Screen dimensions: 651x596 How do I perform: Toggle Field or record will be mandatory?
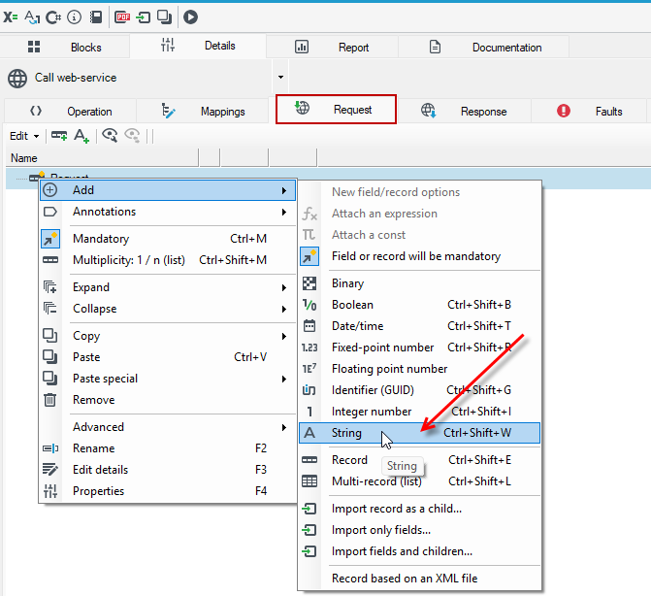click(x=419, y=256)
